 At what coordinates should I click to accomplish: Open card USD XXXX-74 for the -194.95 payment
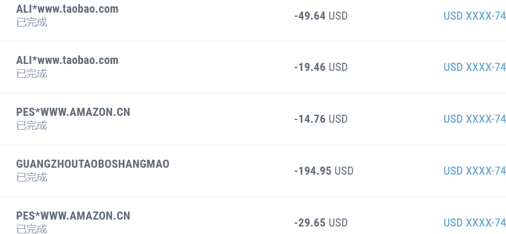click(x=474, y=171)
